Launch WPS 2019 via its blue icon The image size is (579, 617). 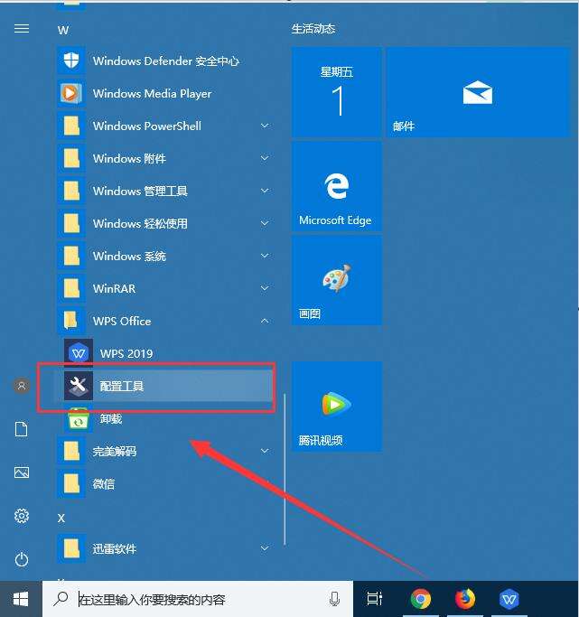tap(79, 353)
